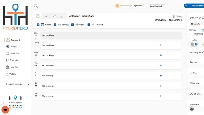Image resolution: width=204 pixels, height=115 pixels.
Task: Click the Visitors badge icon
Action: [7, 74]
